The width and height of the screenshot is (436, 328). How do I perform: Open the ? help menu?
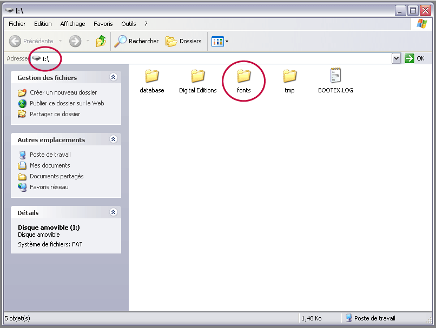coord(146,24)
